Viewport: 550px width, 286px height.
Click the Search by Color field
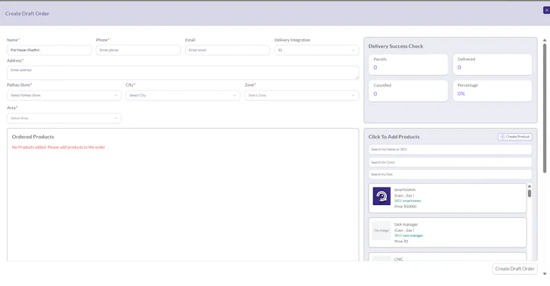[x=450, y=162]
